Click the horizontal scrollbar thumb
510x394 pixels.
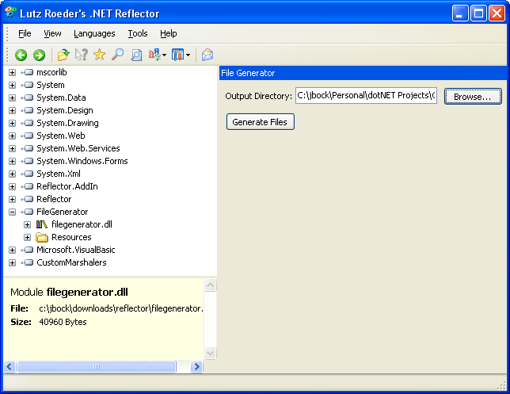click(x=97, y=366)
